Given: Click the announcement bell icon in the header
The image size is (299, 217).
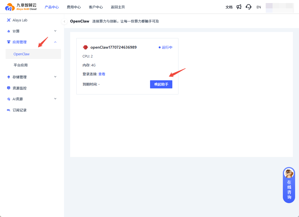Looking at the screenshot, I should click(x=239, y=7).
